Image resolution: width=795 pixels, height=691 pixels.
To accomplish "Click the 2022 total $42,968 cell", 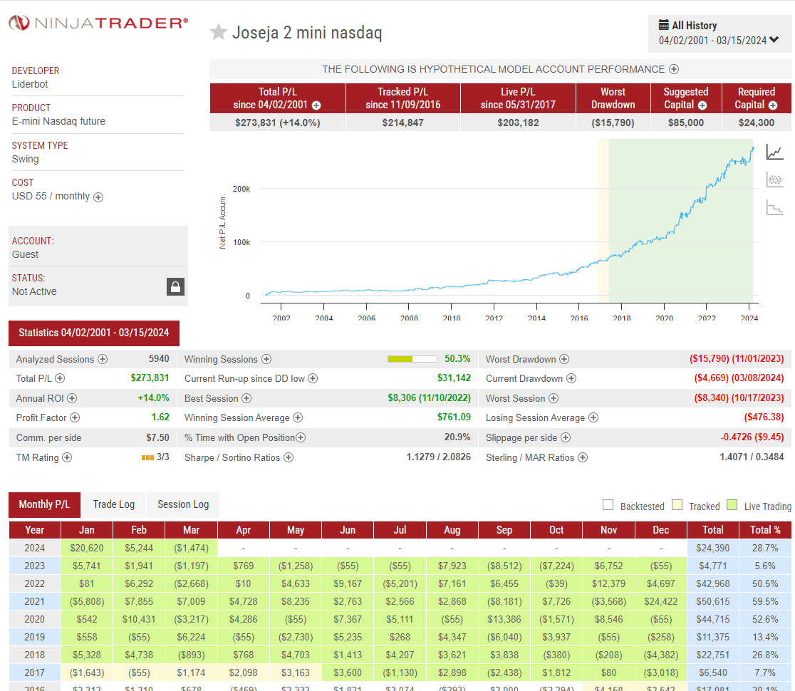I will click(713, 584).
